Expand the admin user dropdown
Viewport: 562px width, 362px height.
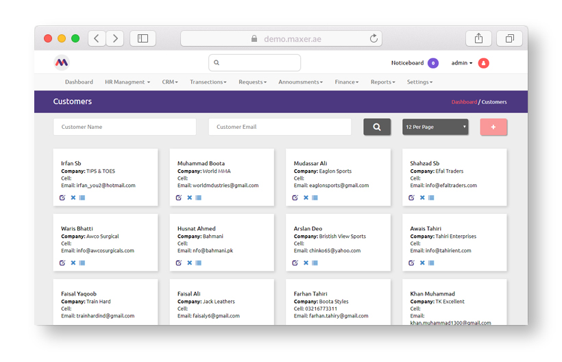pyautogui.click(x=462, y=63)
